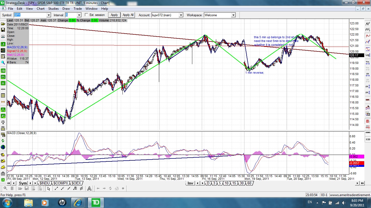This screenshot has width=371, height=208.
Task: Click the chart scroll fast-forward button
Action: click(x=362, y=183)
